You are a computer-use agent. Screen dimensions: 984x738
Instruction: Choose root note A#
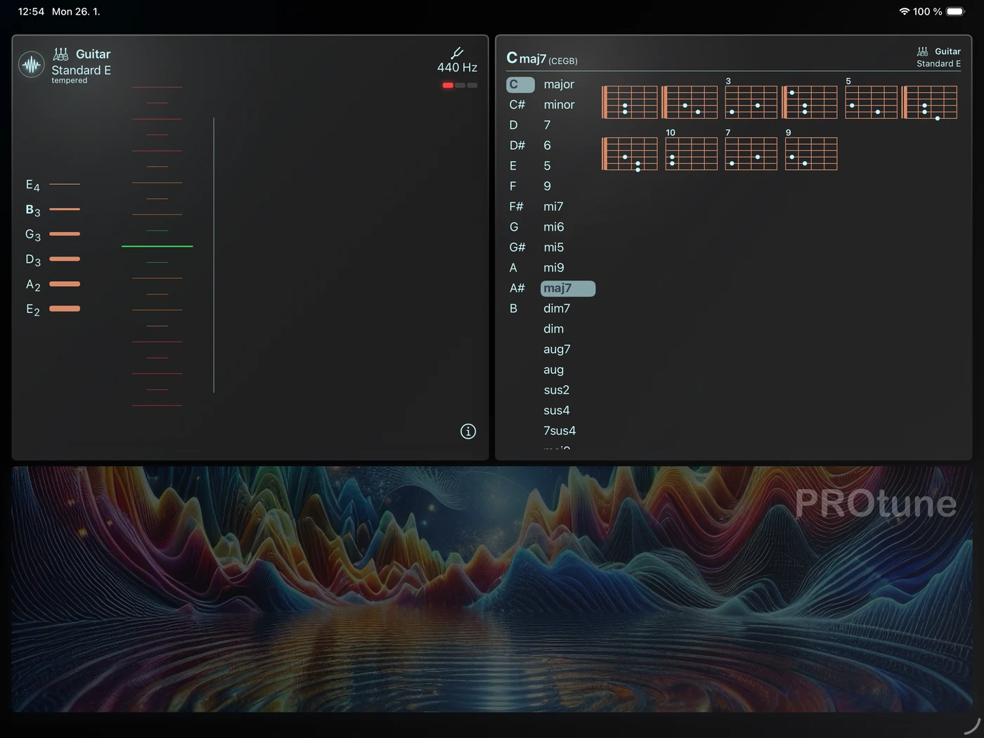(x=517, y=288)
